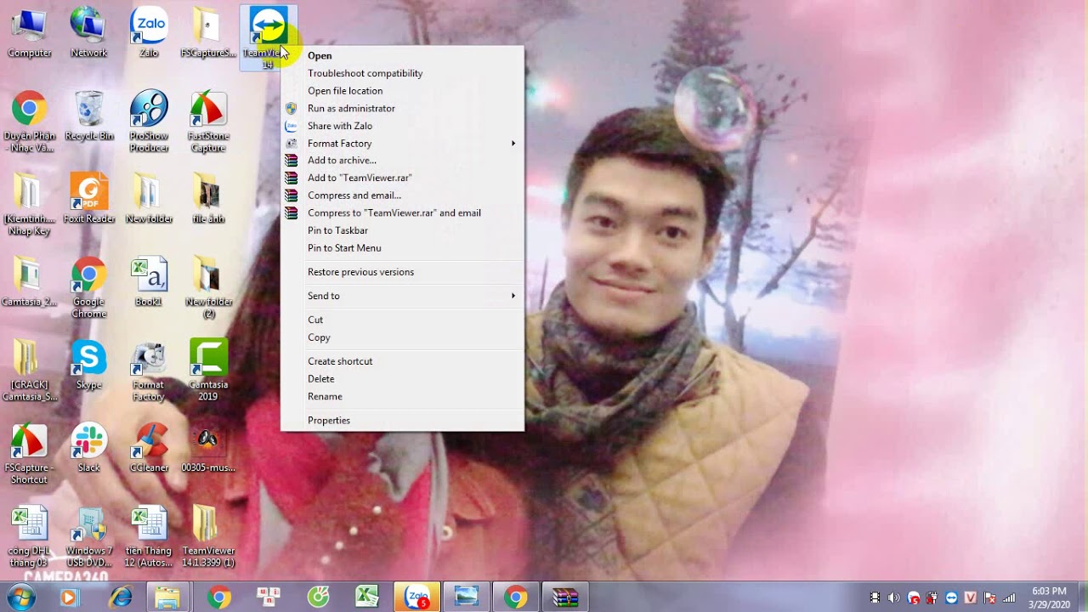
Task: Select the FSCaptureS... folder icon
Action: (x=208, y=33)
